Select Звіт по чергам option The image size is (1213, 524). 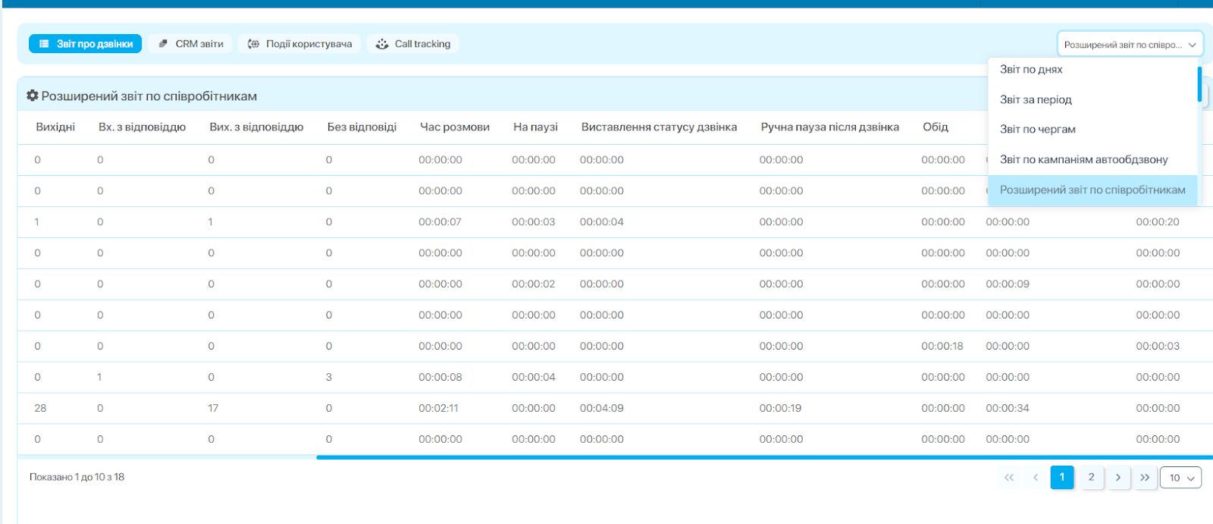(1037, 130)
